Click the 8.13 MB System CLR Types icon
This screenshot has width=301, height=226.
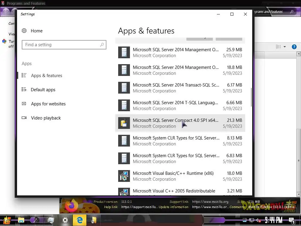click(x=124, y=141)
